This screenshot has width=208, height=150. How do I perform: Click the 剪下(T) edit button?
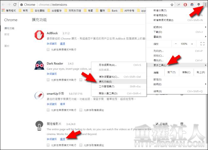pos(171,72)
